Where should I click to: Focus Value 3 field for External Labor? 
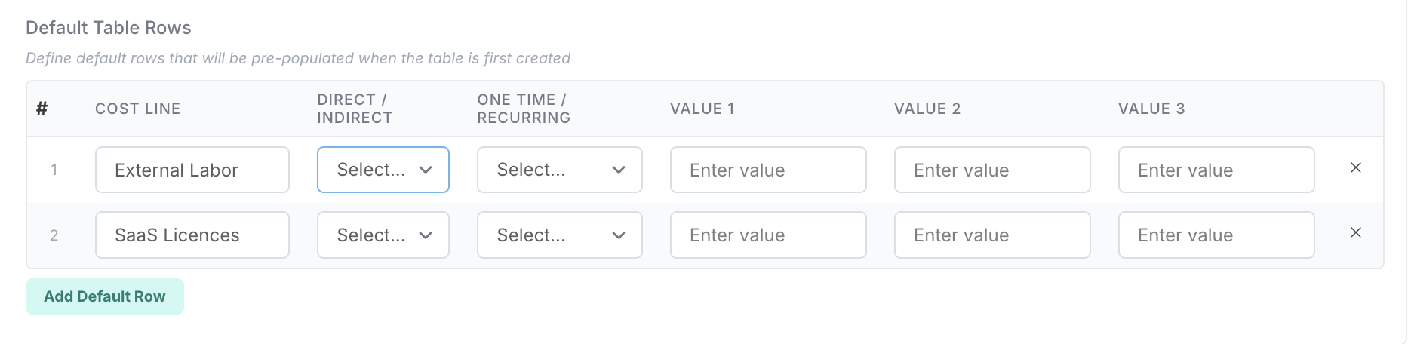(1216, 170)
